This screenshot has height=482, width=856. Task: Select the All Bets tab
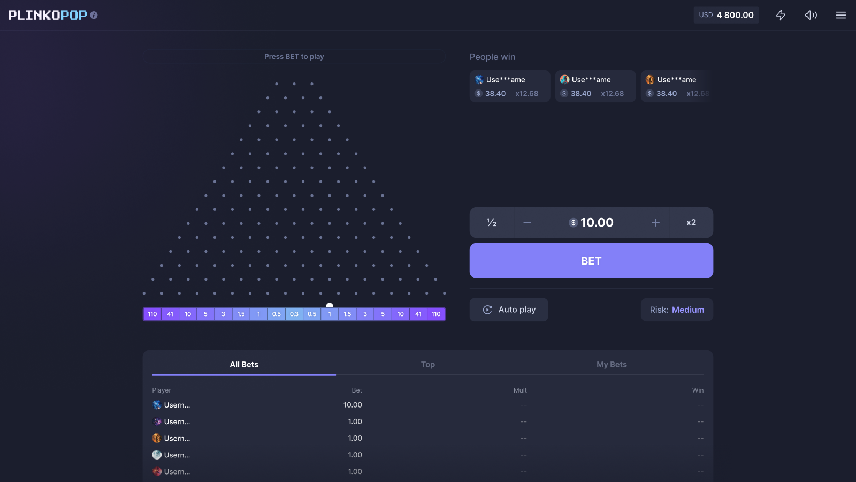[x=244, y=365]
